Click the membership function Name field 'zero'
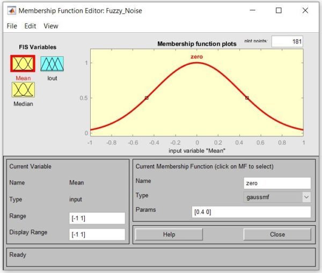 tap(277, 183)
